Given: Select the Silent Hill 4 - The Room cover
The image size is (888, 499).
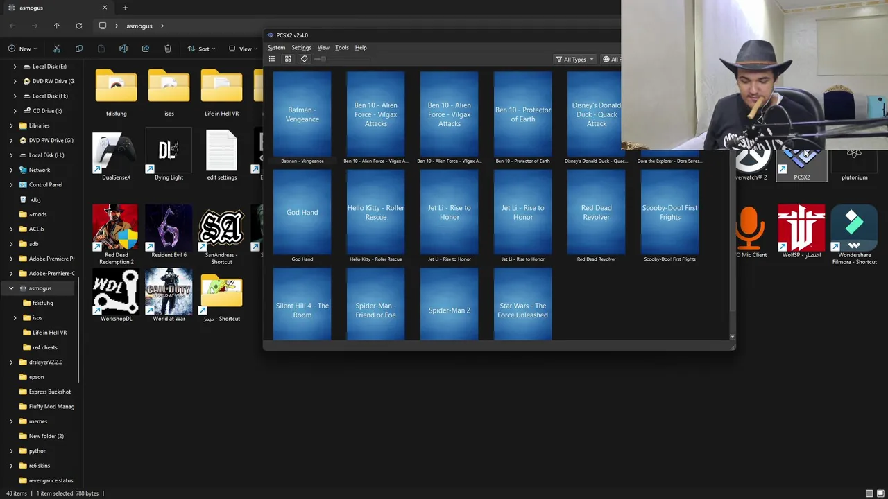Looking at the screenshot, I should 302,304.
